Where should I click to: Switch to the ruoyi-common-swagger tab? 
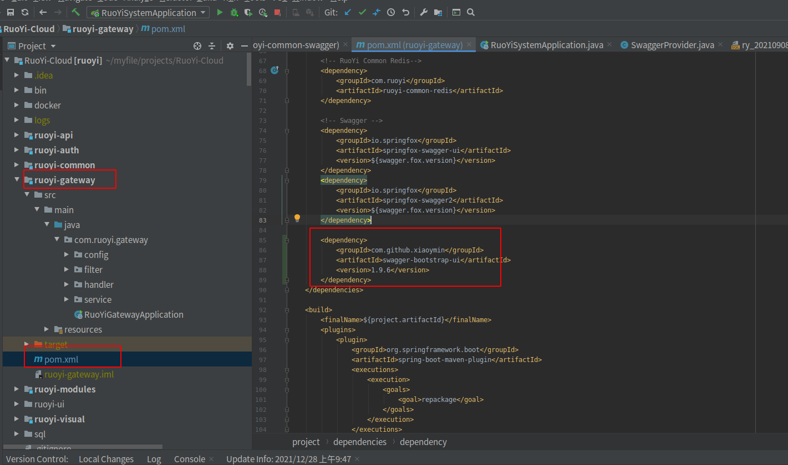301,45
